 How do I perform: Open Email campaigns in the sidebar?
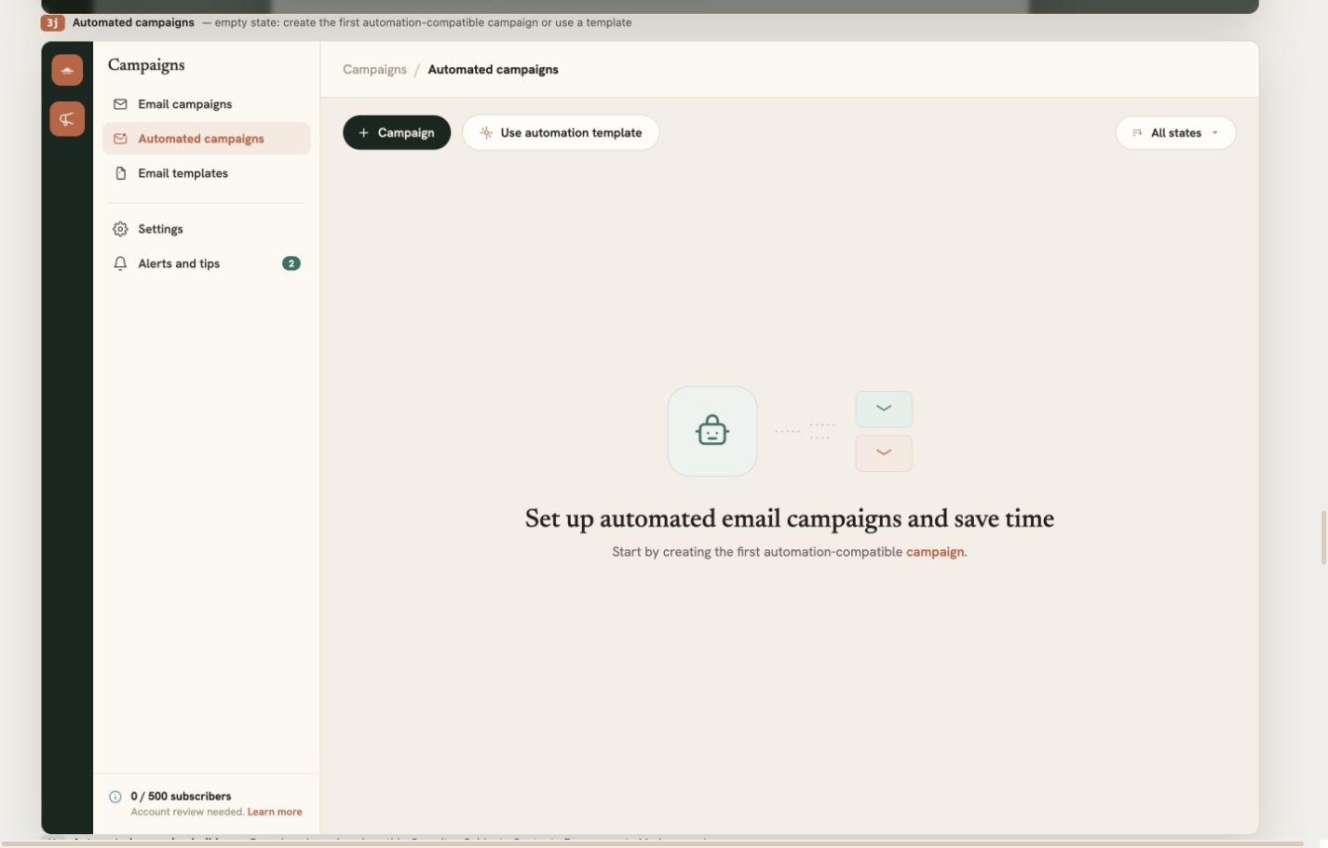click(207, 104)
